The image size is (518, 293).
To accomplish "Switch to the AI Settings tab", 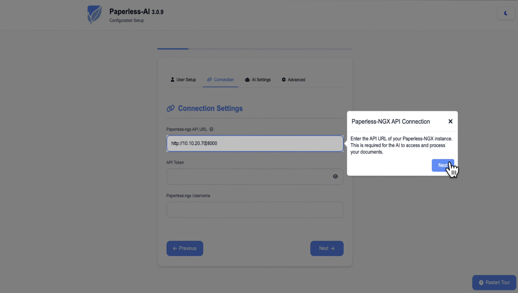I will pyautogui.click(x=258, y=80).
